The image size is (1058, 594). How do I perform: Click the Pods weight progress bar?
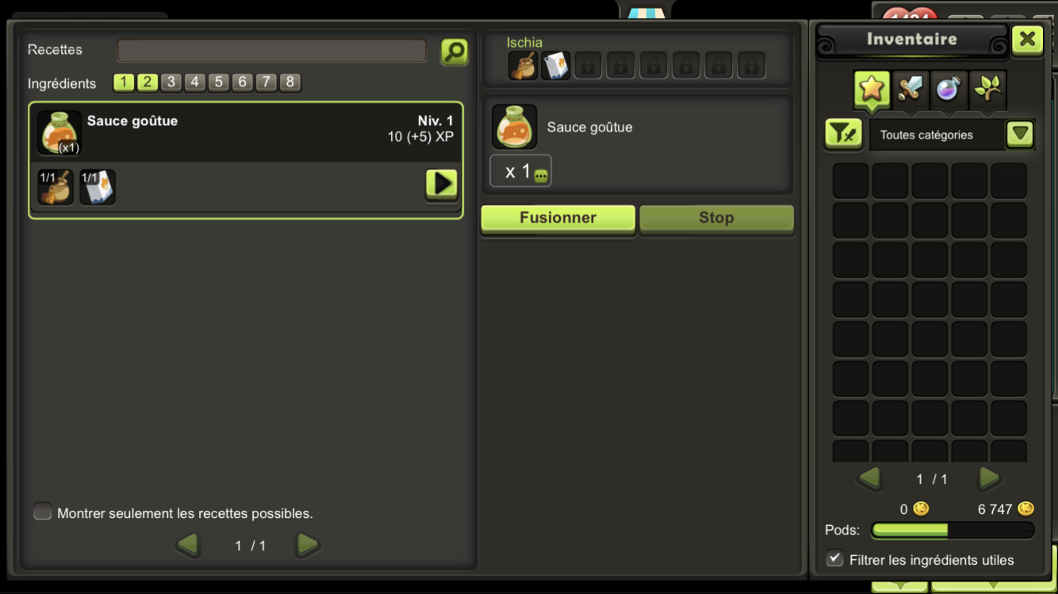(x=953, y=530)
